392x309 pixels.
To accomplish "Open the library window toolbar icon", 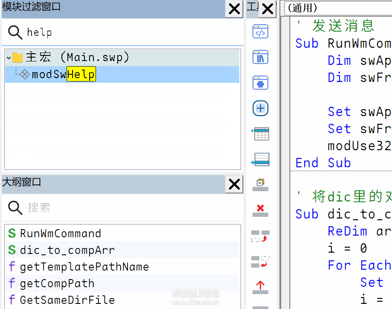I will tap(261, 57).
